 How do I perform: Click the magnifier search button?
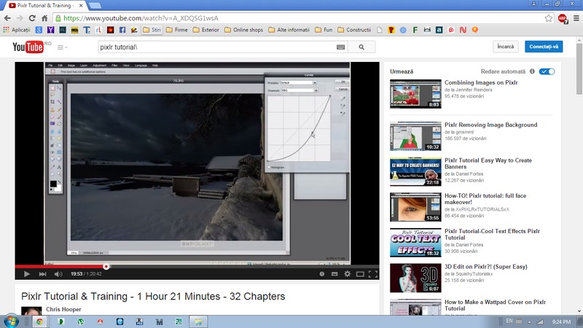(361, 47)
